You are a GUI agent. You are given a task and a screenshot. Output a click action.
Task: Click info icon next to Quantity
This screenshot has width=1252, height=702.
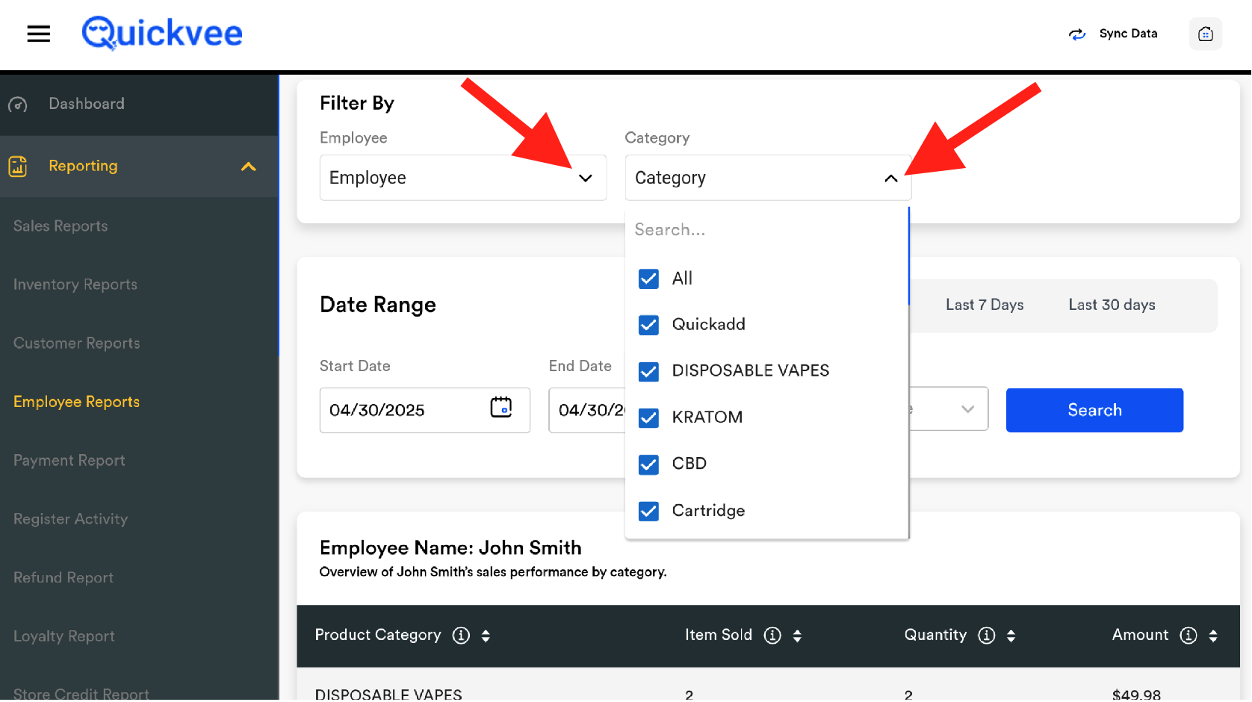[986, 636]
